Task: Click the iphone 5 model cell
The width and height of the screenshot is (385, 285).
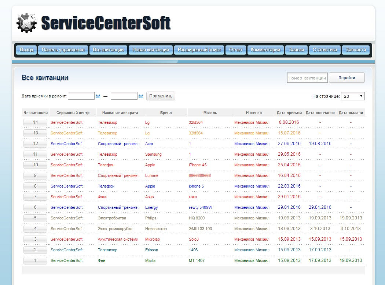Action: (196, 186)
